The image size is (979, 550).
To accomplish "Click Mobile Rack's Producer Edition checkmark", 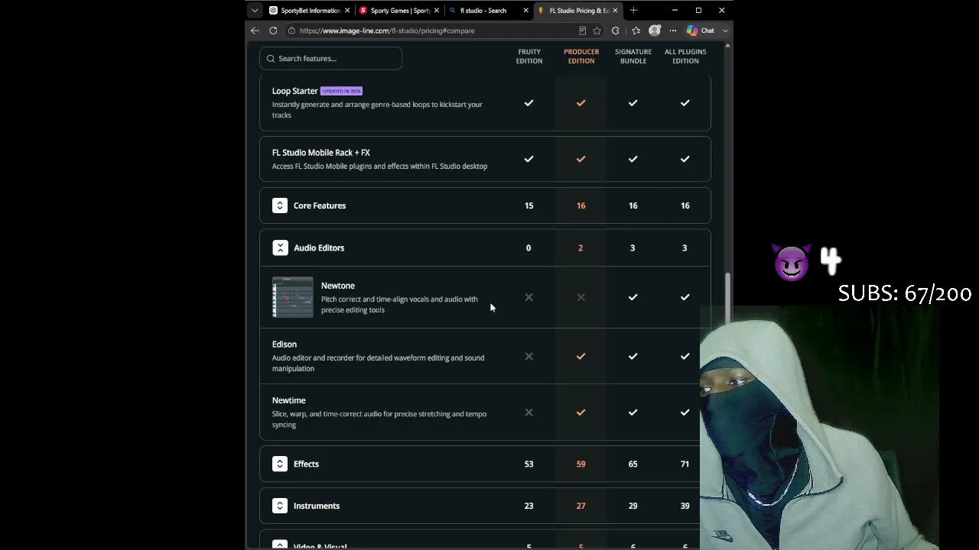I will click(x=581, y=159).
